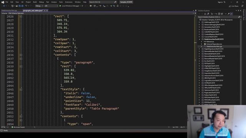Select DataExtractionTest.cpp in Solution Explorer
246x138 pixels.
[x=214, y=47]
